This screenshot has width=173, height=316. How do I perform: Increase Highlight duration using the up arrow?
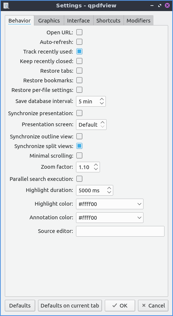[x=109, y=188]
